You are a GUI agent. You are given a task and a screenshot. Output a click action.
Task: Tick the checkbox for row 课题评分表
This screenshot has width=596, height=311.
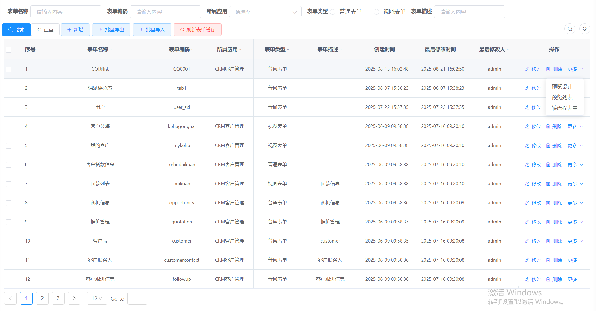[x=9, y=88]
